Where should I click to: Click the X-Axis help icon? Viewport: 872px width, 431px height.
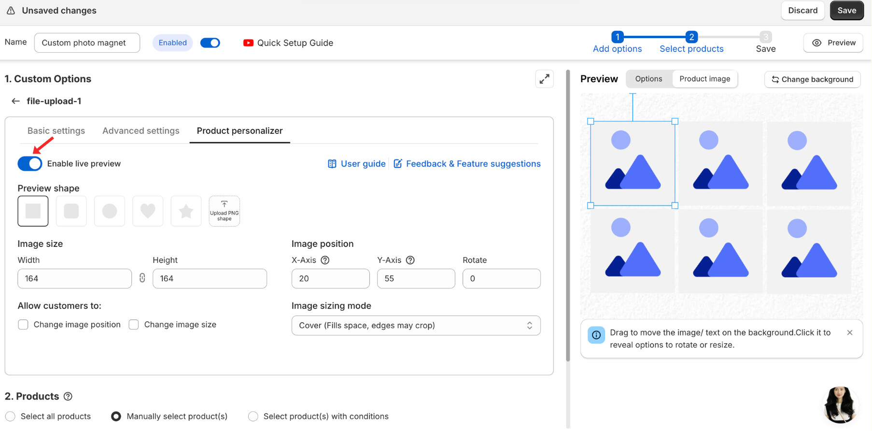tap(325, 260)
